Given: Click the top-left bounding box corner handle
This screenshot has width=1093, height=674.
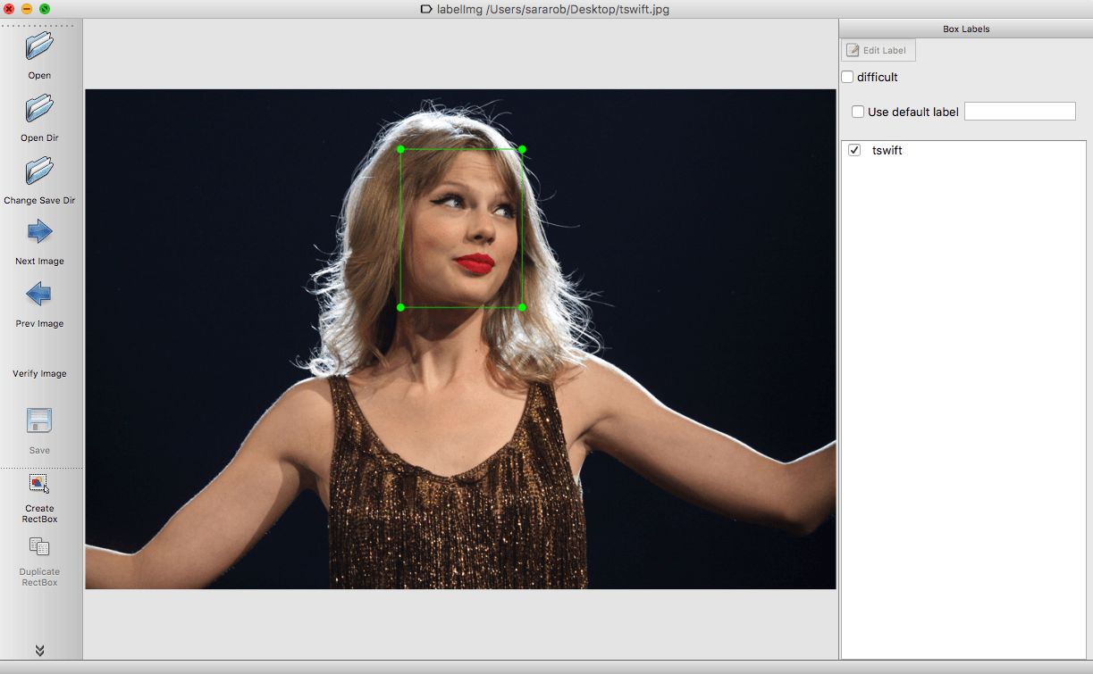Looking at the screenshot, I should [400, 149].
